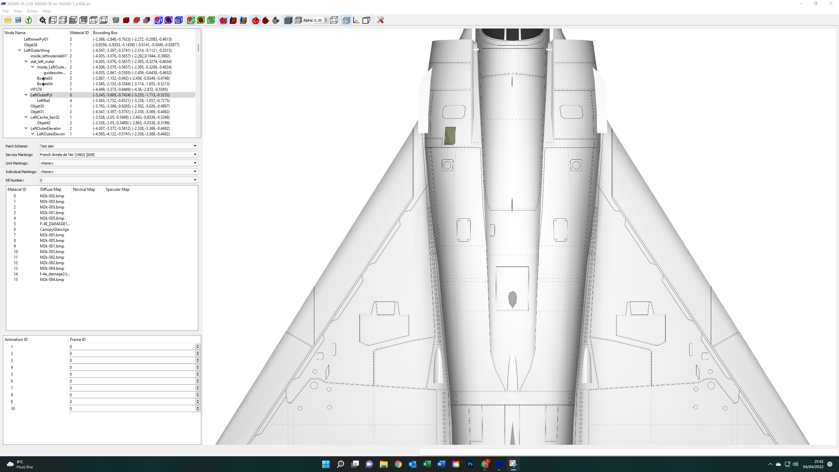Viewport: 839px width, 472px height.
Task: Open the Paint Scheme dropdown
Action: 118,146
